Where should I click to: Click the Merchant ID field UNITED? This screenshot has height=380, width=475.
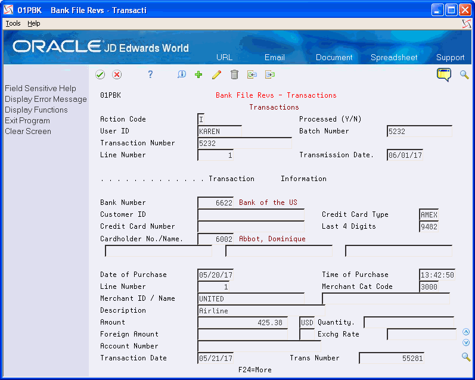coord(251,298)
